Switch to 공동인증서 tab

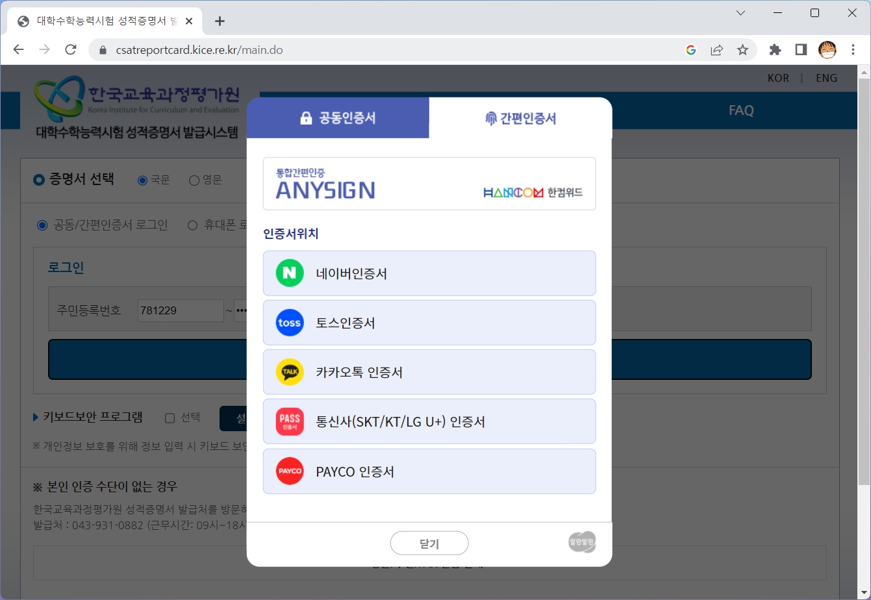click(338, 118)
